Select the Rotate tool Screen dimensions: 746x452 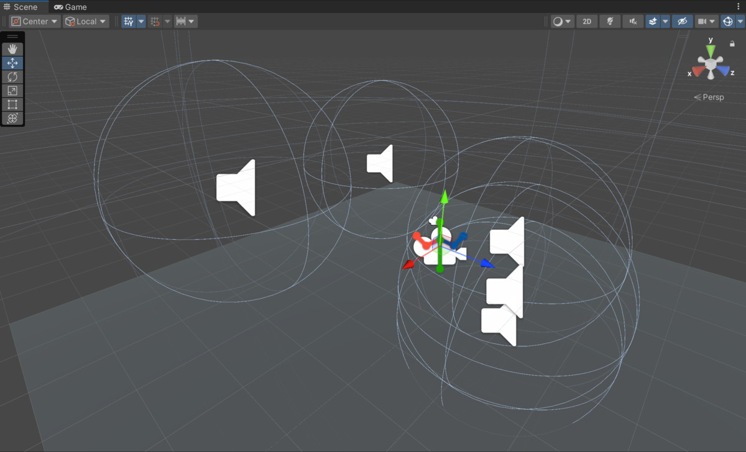pos(12,76)
